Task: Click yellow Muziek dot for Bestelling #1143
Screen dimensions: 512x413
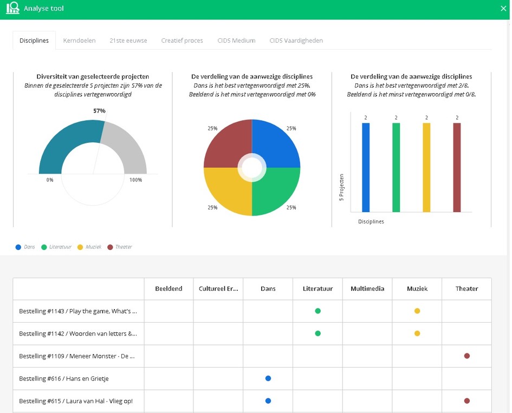Action: pyautogui.click(x=417, y=311)
